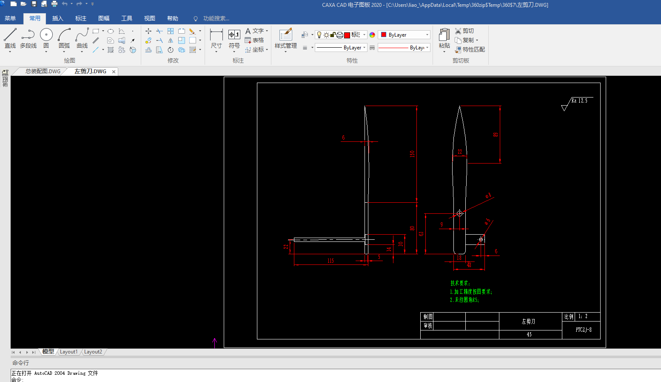
Task: Expand the 直线 tool dropdown arrow
Action: pos(10,52)
